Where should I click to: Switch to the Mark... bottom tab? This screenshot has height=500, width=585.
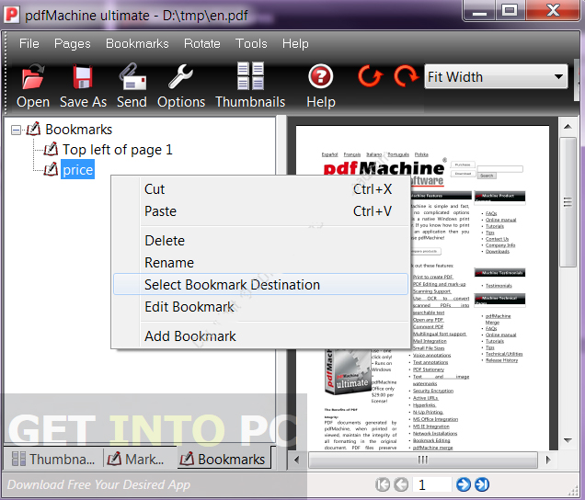136,459
